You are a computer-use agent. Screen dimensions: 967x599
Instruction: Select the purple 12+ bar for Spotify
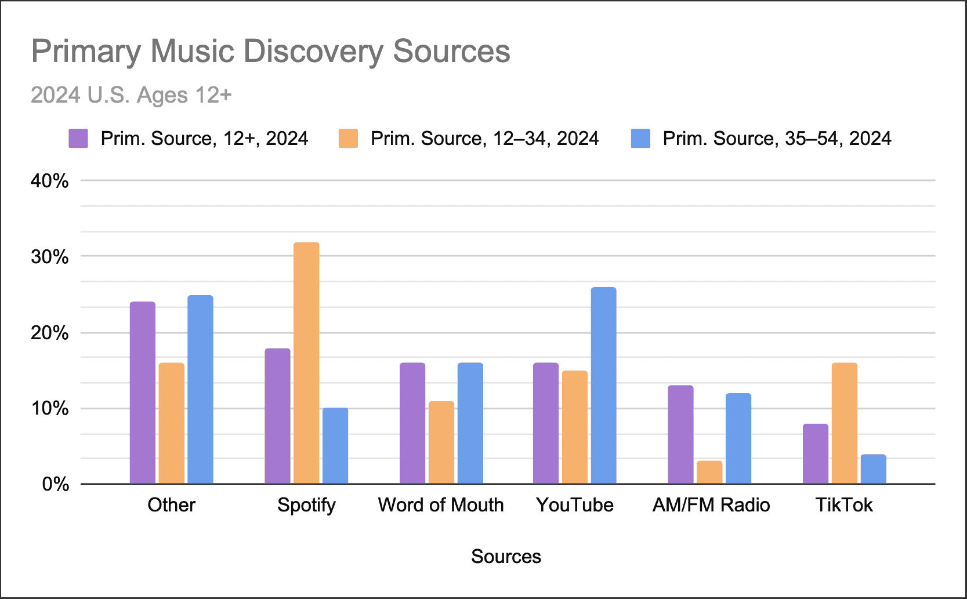[277, 416]
